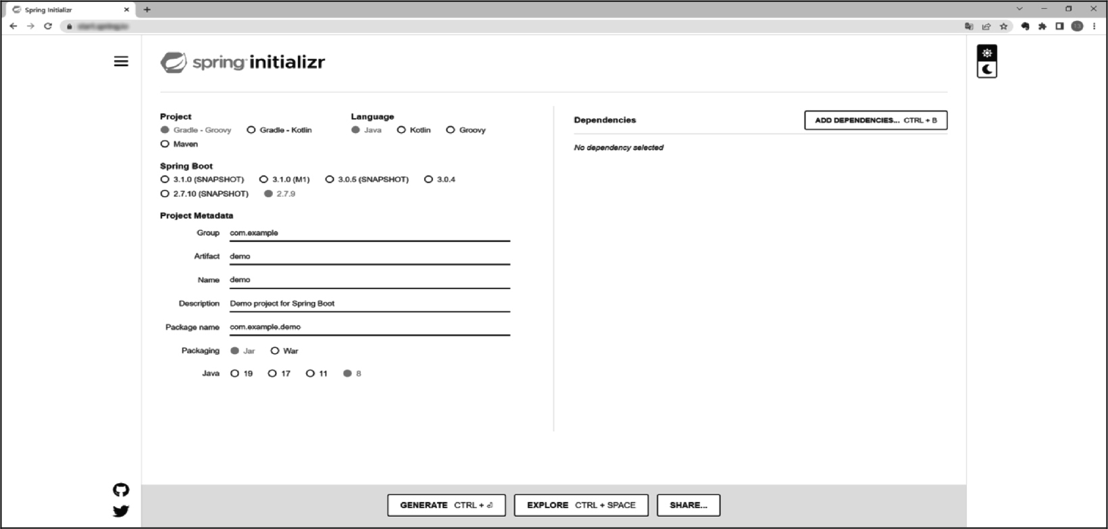Select Java version 8

pyautogui.click(x=352, y=374)
